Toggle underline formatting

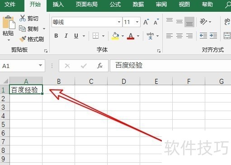76,36
